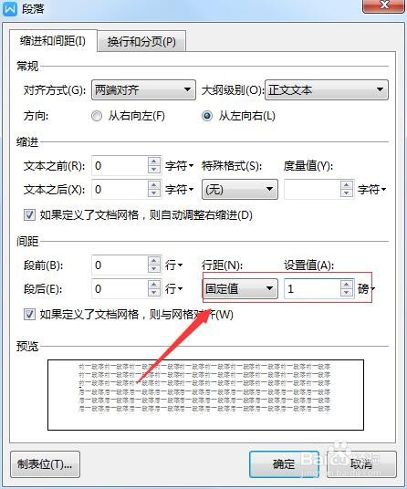The image size is (407, 489).
Task: Open the 对齐方式 dropdown showing 两端对齐
Action: pyautogui.click(x=143, y=89)
